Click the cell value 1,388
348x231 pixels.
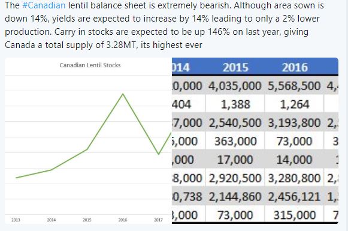tap(235, 104)
